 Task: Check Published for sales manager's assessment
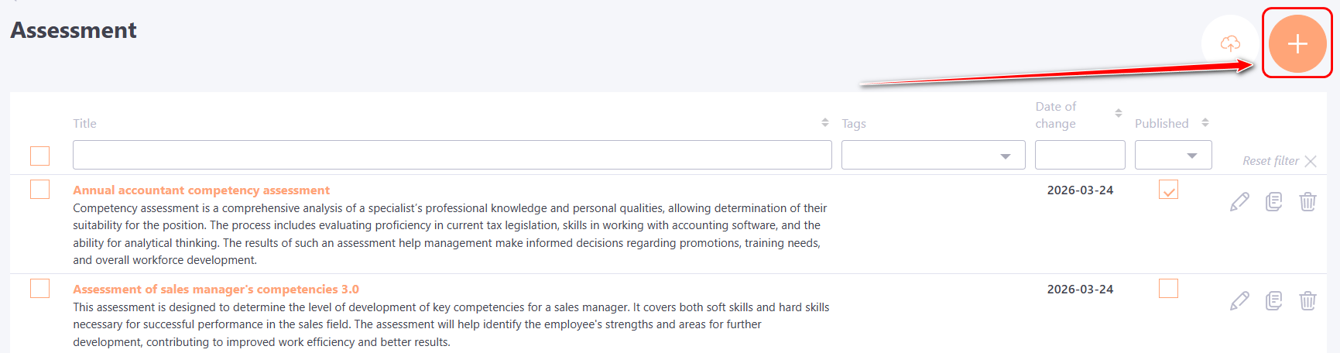click(x=1168, y=289)
